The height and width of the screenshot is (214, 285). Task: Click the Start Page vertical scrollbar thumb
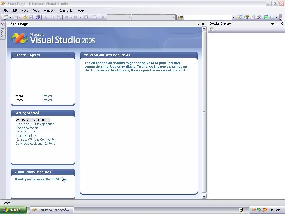tap(204, 112)
